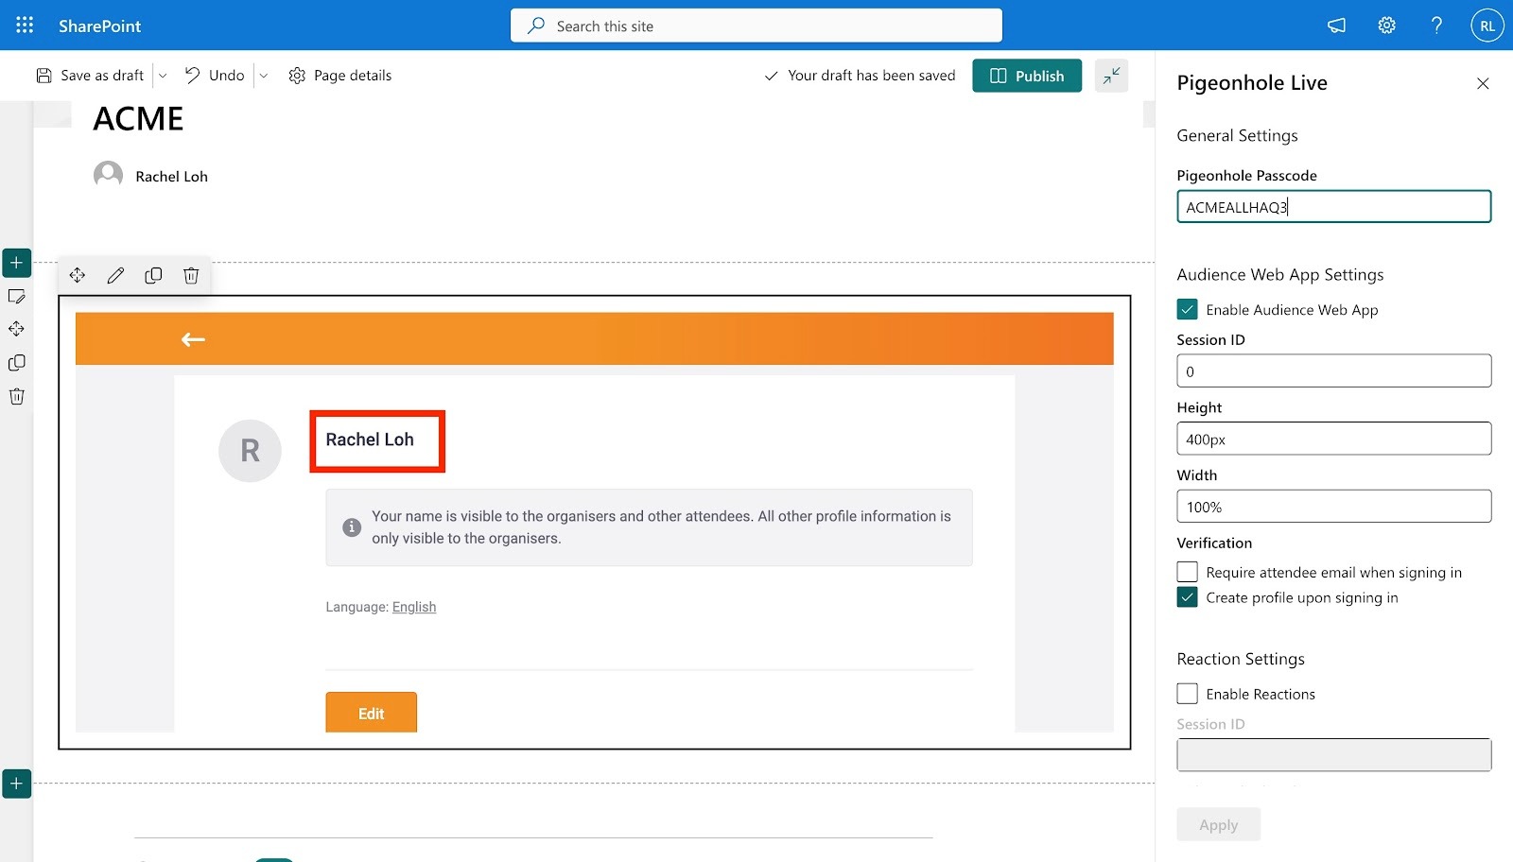Select the move web part icon

pyautogui.click(x=78, y=275)
